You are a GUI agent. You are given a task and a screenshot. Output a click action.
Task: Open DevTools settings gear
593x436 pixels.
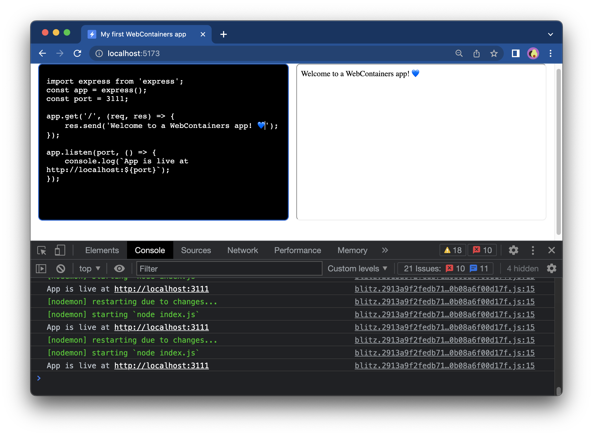514,250
